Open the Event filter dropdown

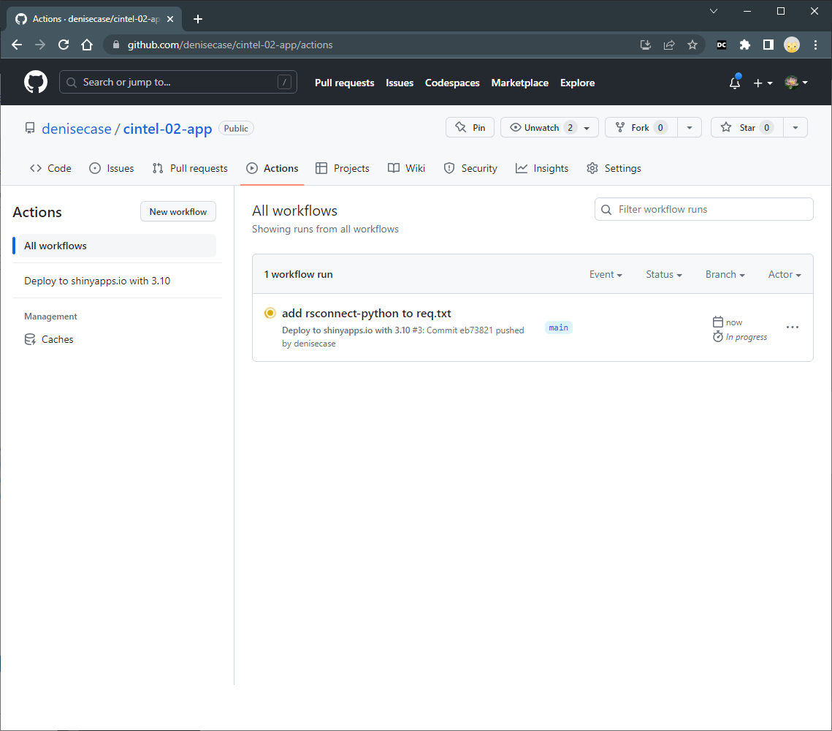point(606,274)
